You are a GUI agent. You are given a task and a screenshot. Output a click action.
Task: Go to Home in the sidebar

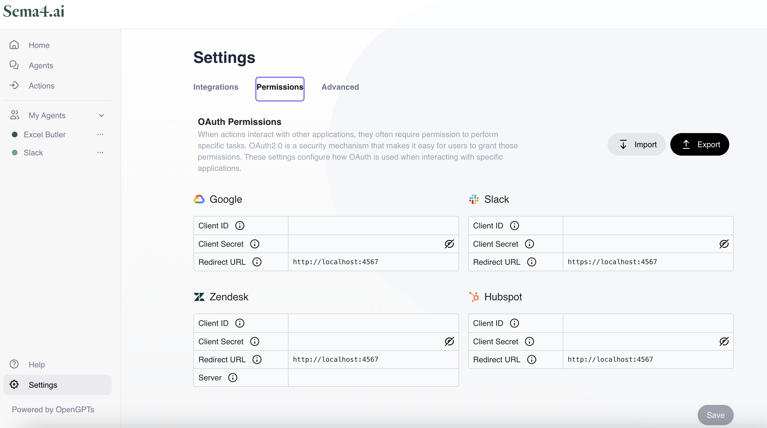57,45
